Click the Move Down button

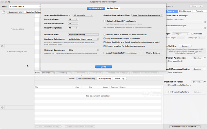[x=96, y=73]
